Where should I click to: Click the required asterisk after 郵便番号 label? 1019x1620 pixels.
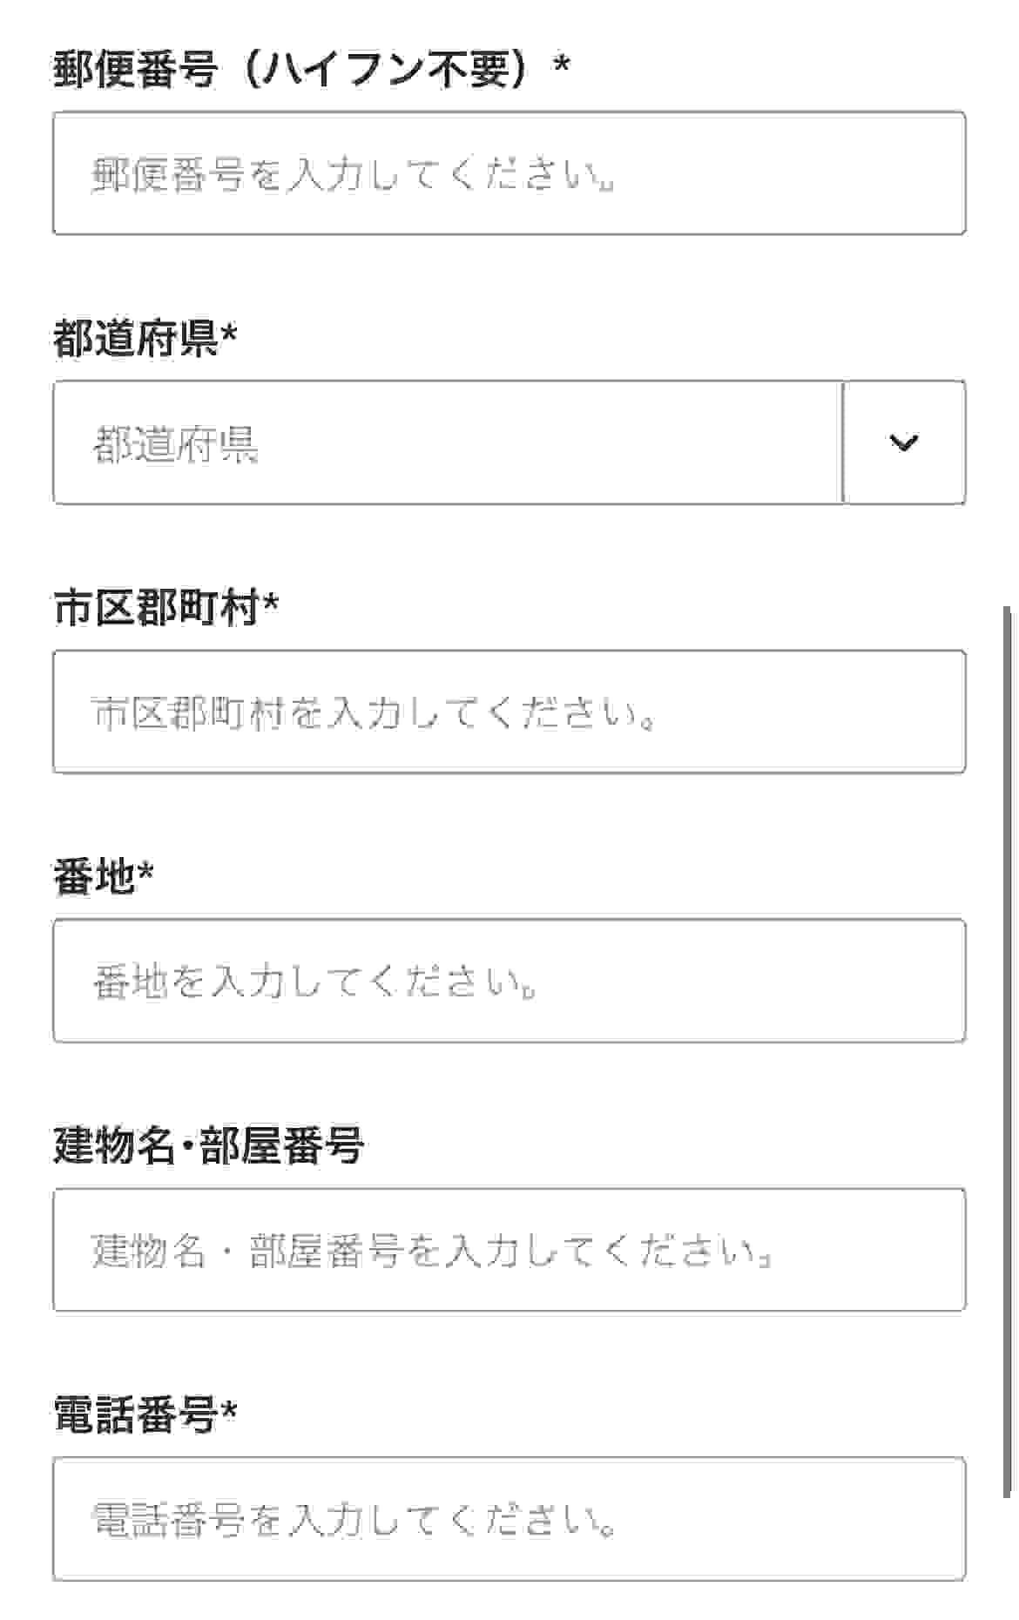point(562,64)
